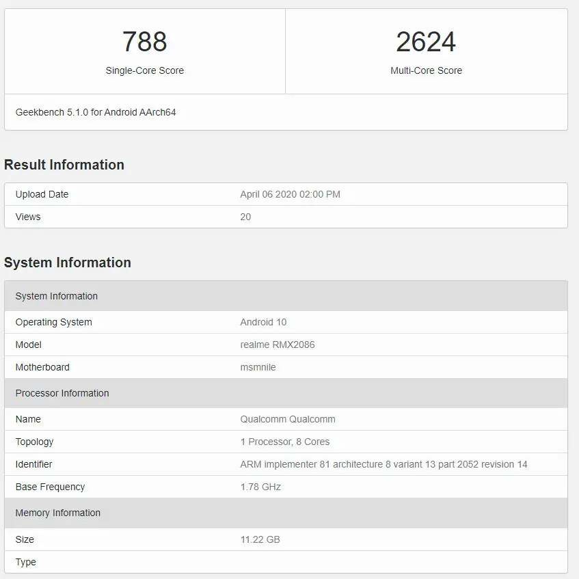Click the single-core score value 788
Image resolution: width=579 pixels, height=579 pixels.
144,42
